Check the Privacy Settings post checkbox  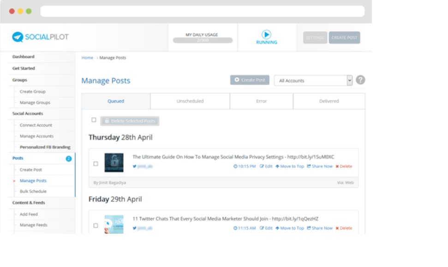(x=96, y=164)
